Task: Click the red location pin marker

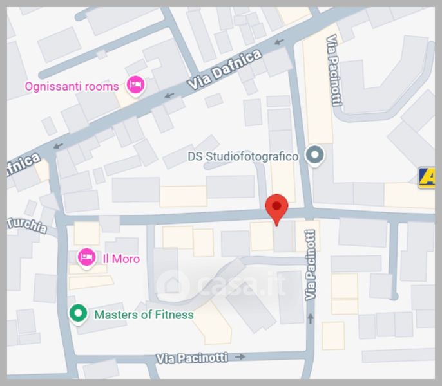Action: tap(276, 209)
